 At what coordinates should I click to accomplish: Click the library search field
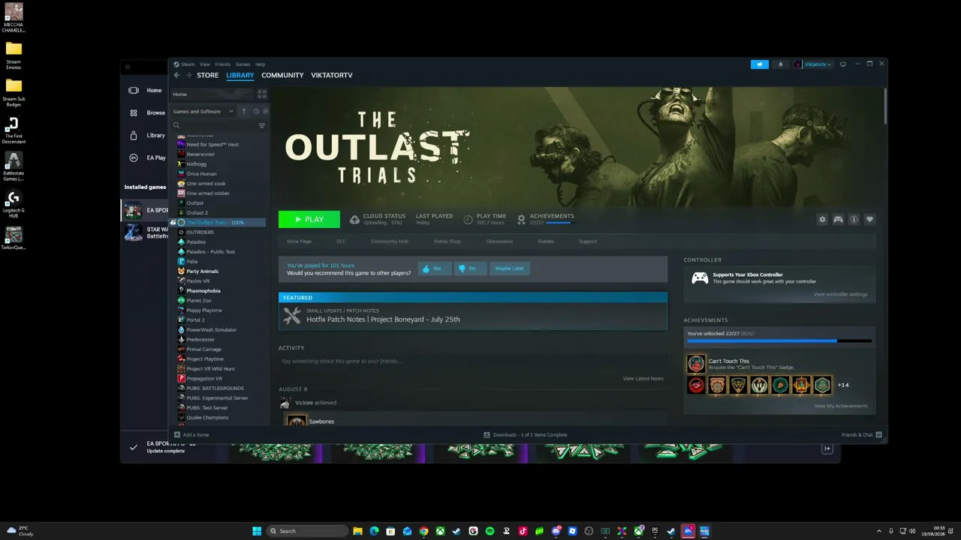(215, 125)
